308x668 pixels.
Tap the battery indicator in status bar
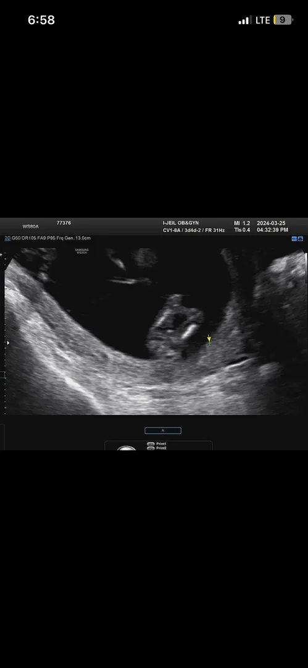[x=283, y=20]
